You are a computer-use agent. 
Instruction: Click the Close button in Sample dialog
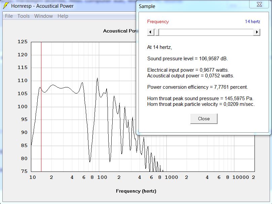click(x=204, y=119)
